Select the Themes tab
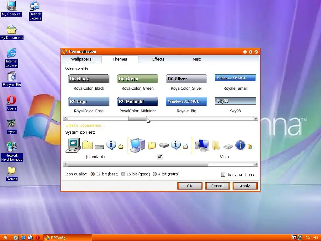 [x=120, y=59]
